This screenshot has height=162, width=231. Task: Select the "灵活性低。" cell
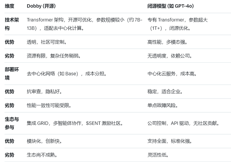click(158, 155)
